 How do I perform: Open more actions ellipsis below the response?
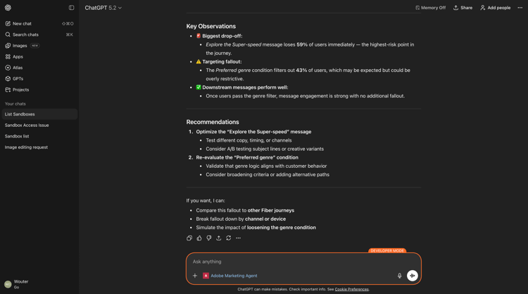point(238,238)
